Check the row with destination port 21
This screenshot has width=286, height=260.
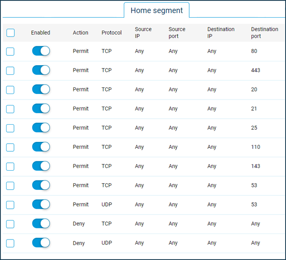click(10, 109)
